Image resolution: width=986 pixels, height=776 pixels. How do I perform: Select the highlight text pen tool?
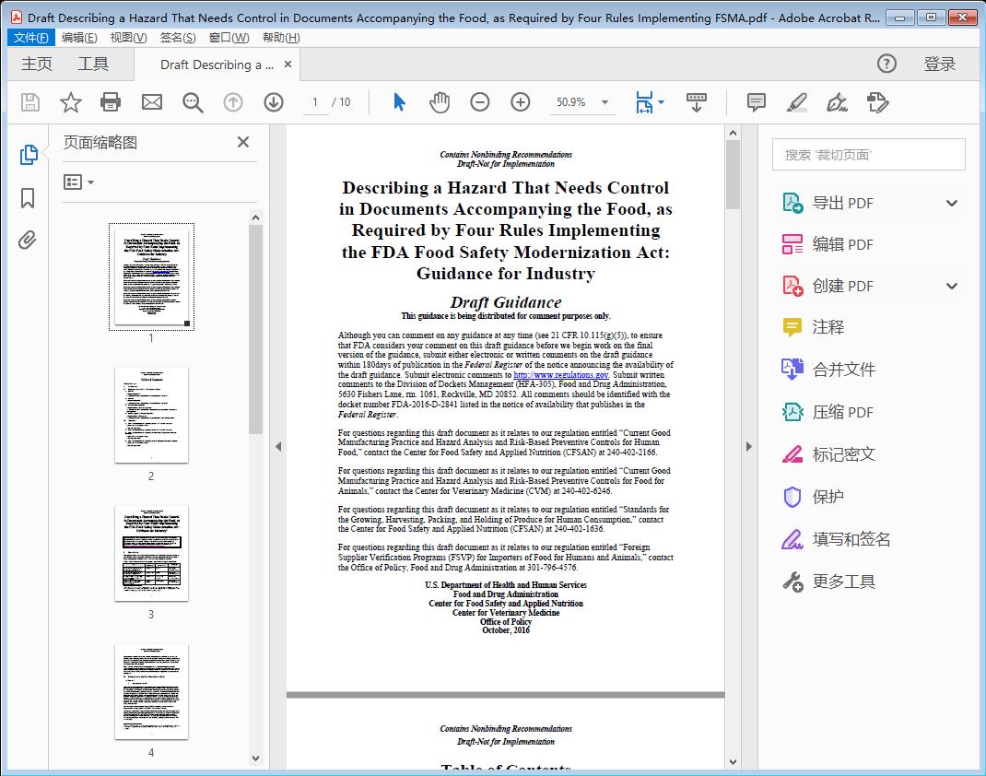pyautogui.click(x=797, y=102)
